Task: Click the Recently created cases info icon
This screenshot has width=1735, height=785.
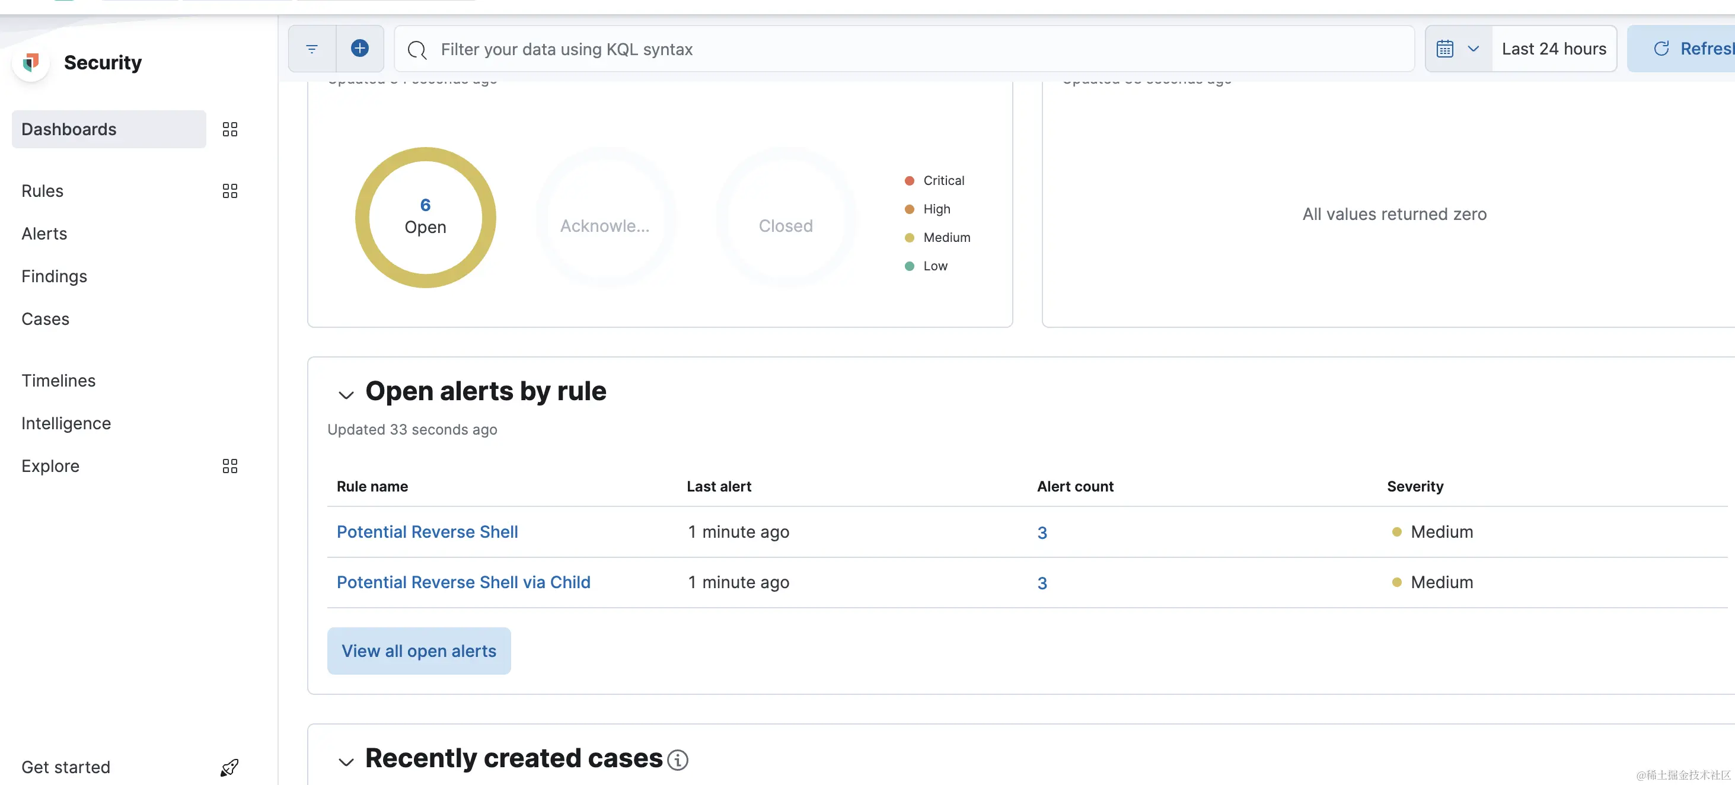Action: [x=678, y=760]
